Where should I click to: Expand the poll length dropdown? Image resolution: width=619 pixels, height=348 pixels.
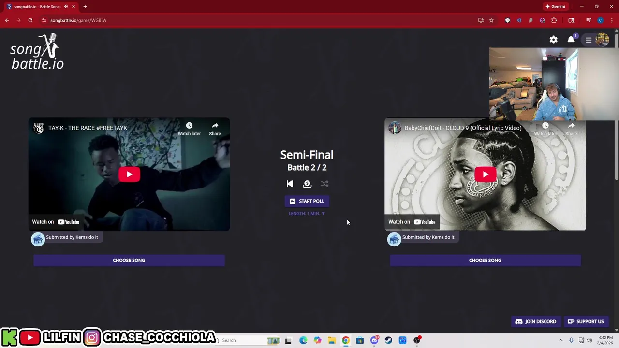click(307, 213)
